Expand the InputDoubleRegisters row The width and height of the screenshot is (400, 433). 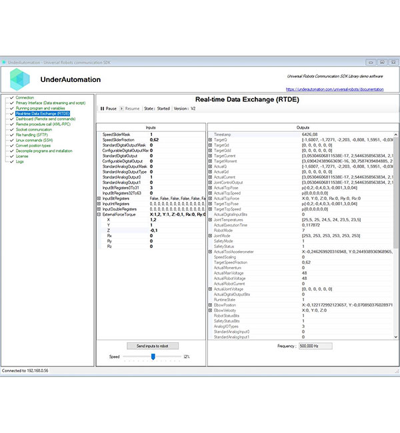tap(99, 209)
